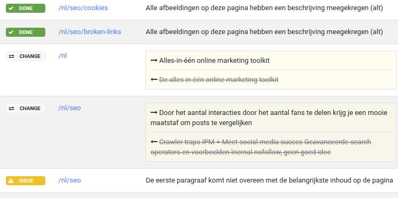Click the swap arrows icon in /nl CHANGE badge
Viewport: 398px width, 198px height.
tap(12, 56)
